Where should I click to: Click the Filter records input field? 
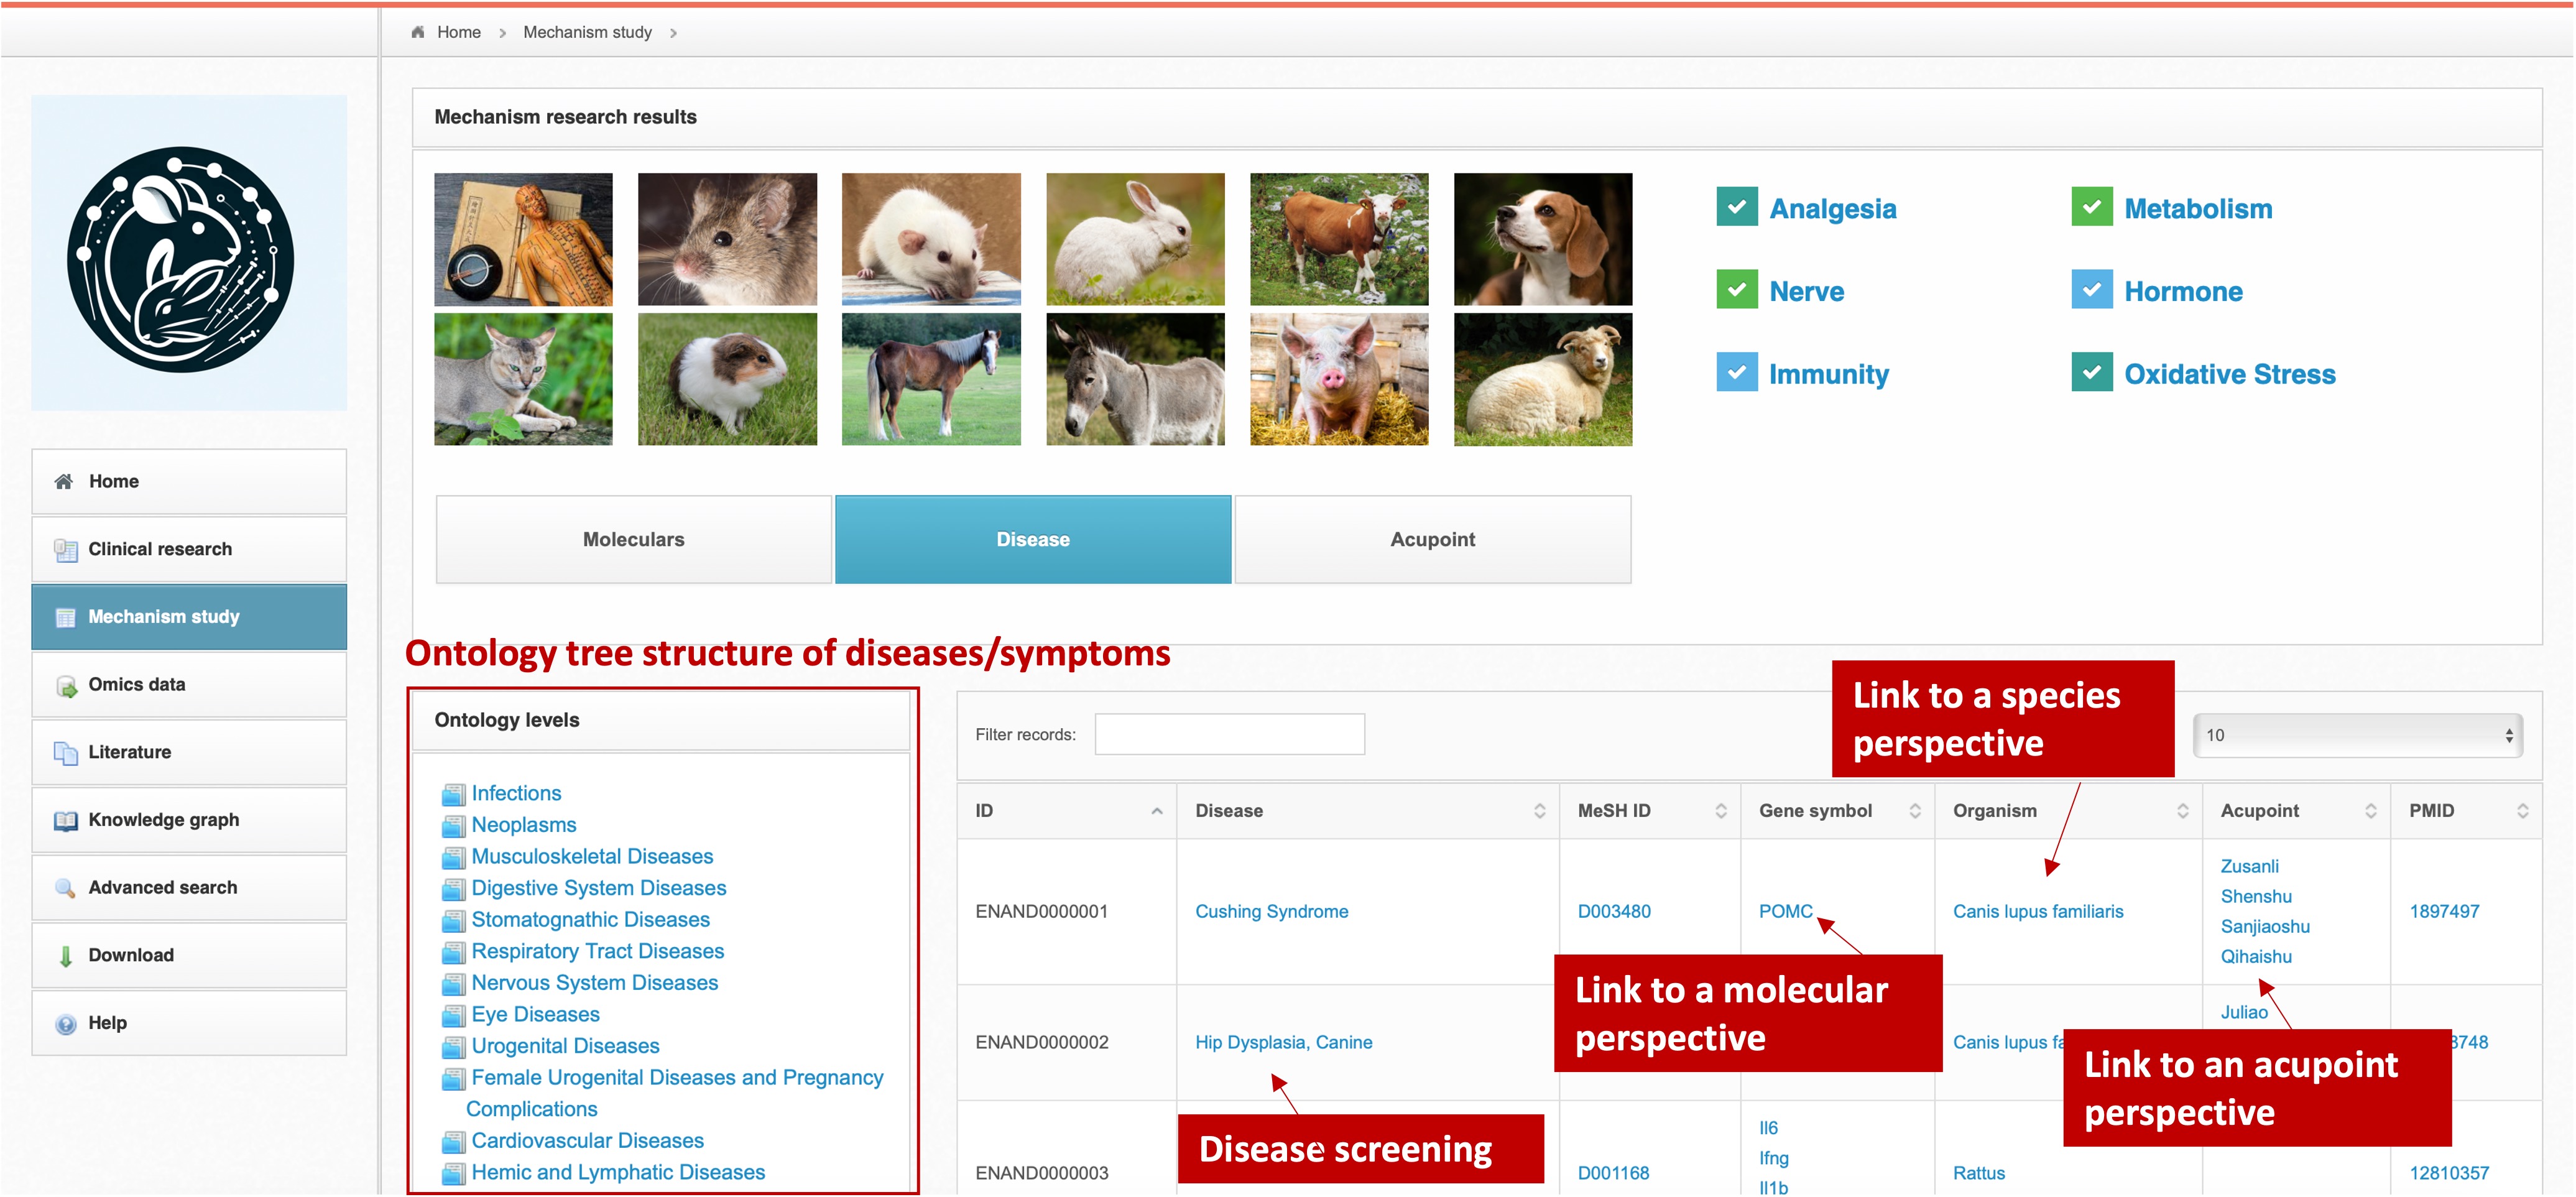point(1229,735)
